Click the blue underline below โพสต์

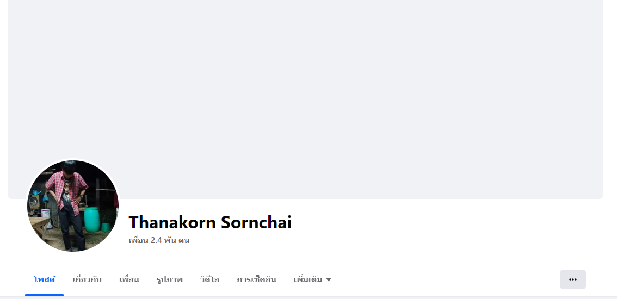click(x=45, y=295)
